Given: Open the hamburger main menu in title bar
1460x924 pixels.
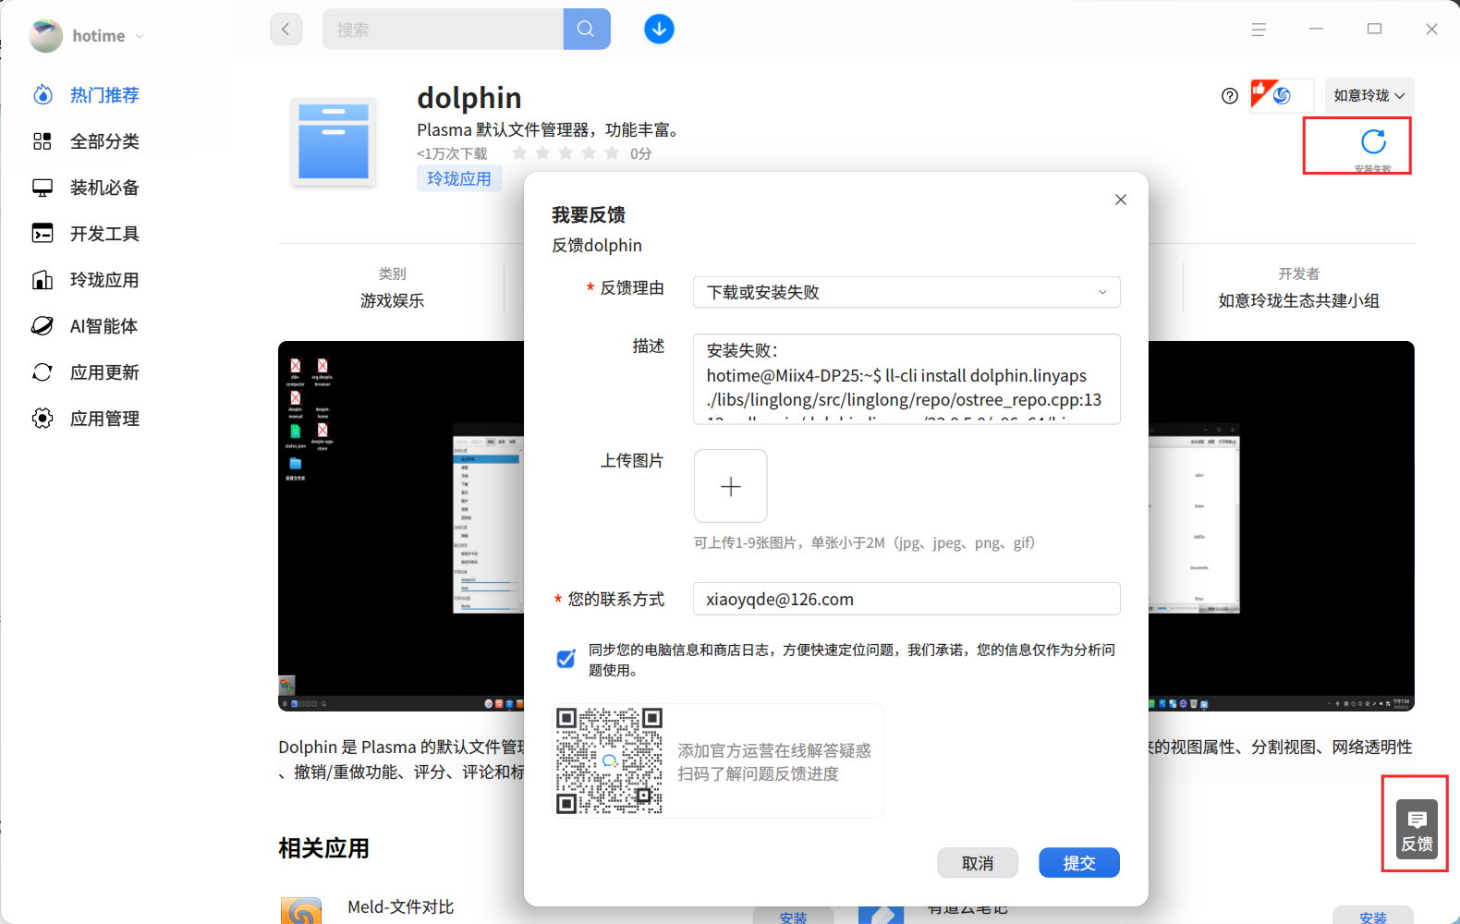Looking at the screenshot, I should click(1259, 30).
